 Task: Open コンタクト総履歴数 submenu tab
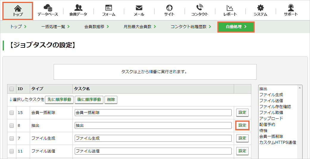pyautogui.click(x=191, y=27)
